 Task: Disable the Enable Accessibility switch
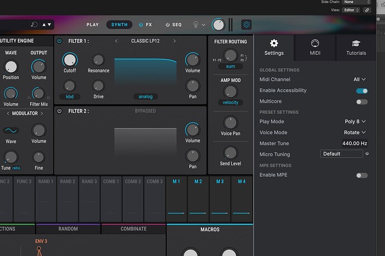coord(362,91)
